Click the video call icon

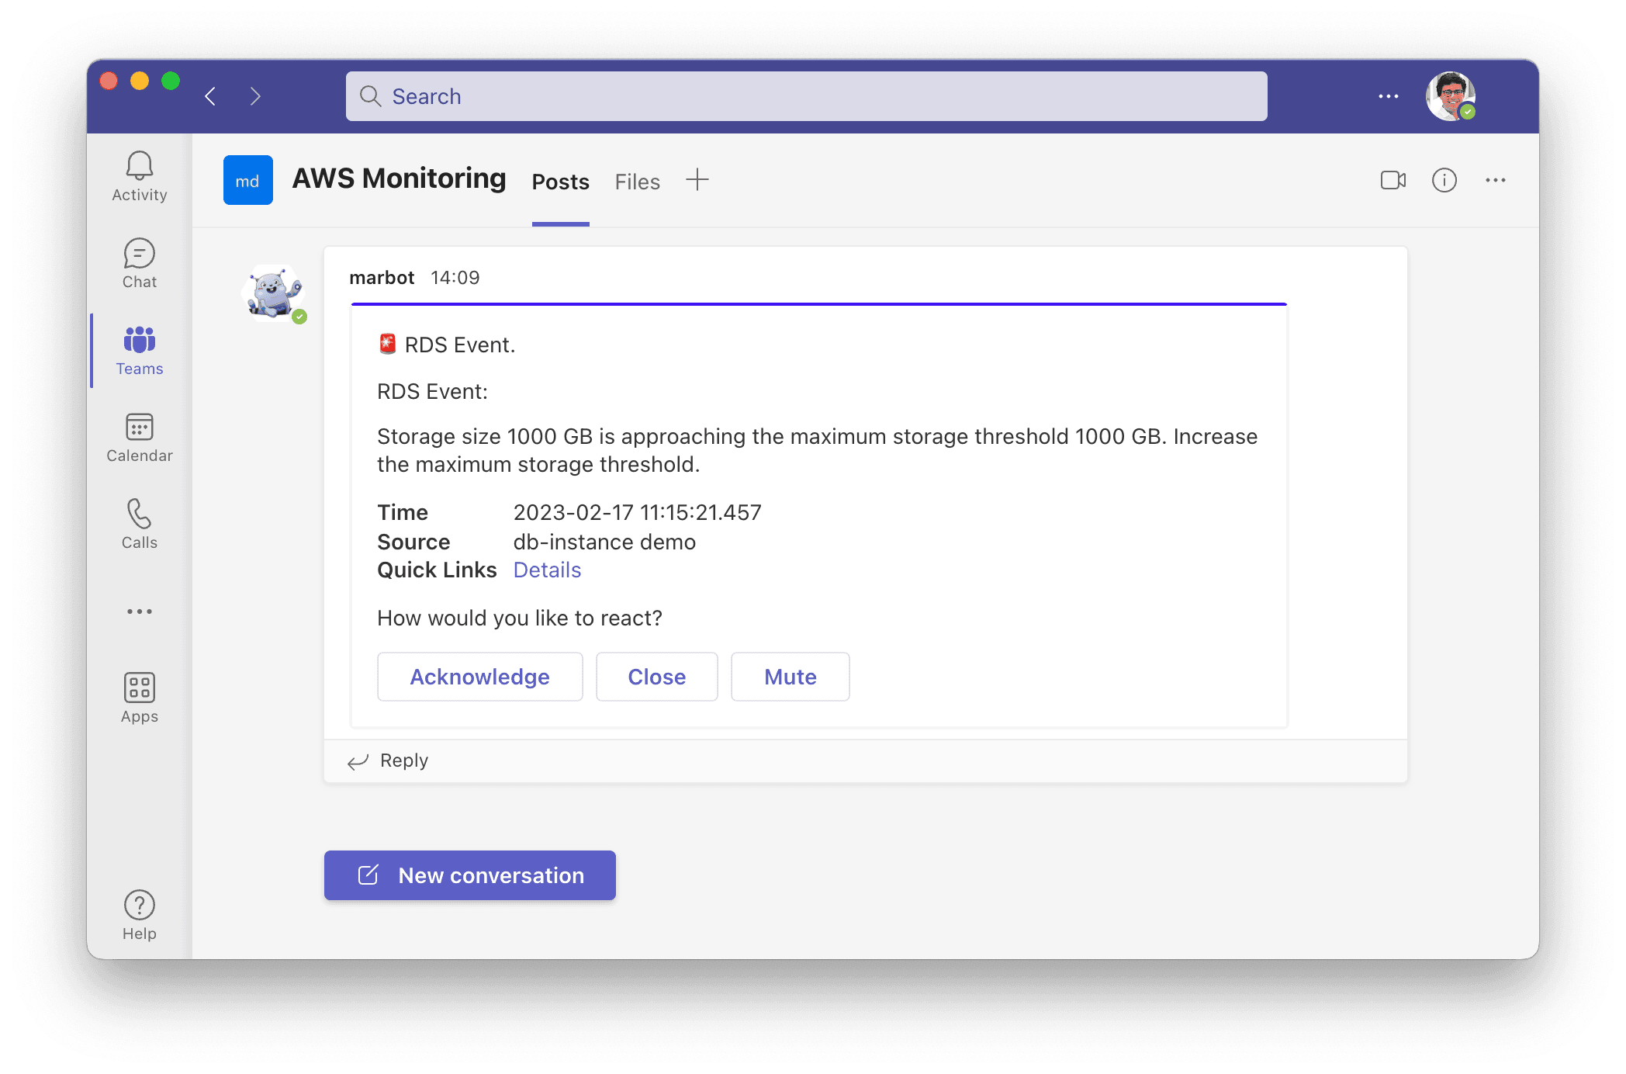pyautogui.click(x=1392, y=181)
